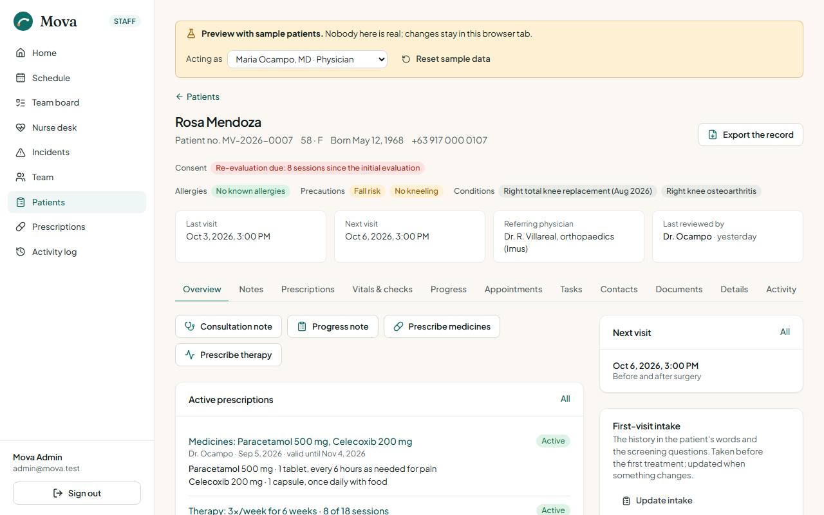Go to the Appointments tab
824x515 pixels.
[513, 289]
